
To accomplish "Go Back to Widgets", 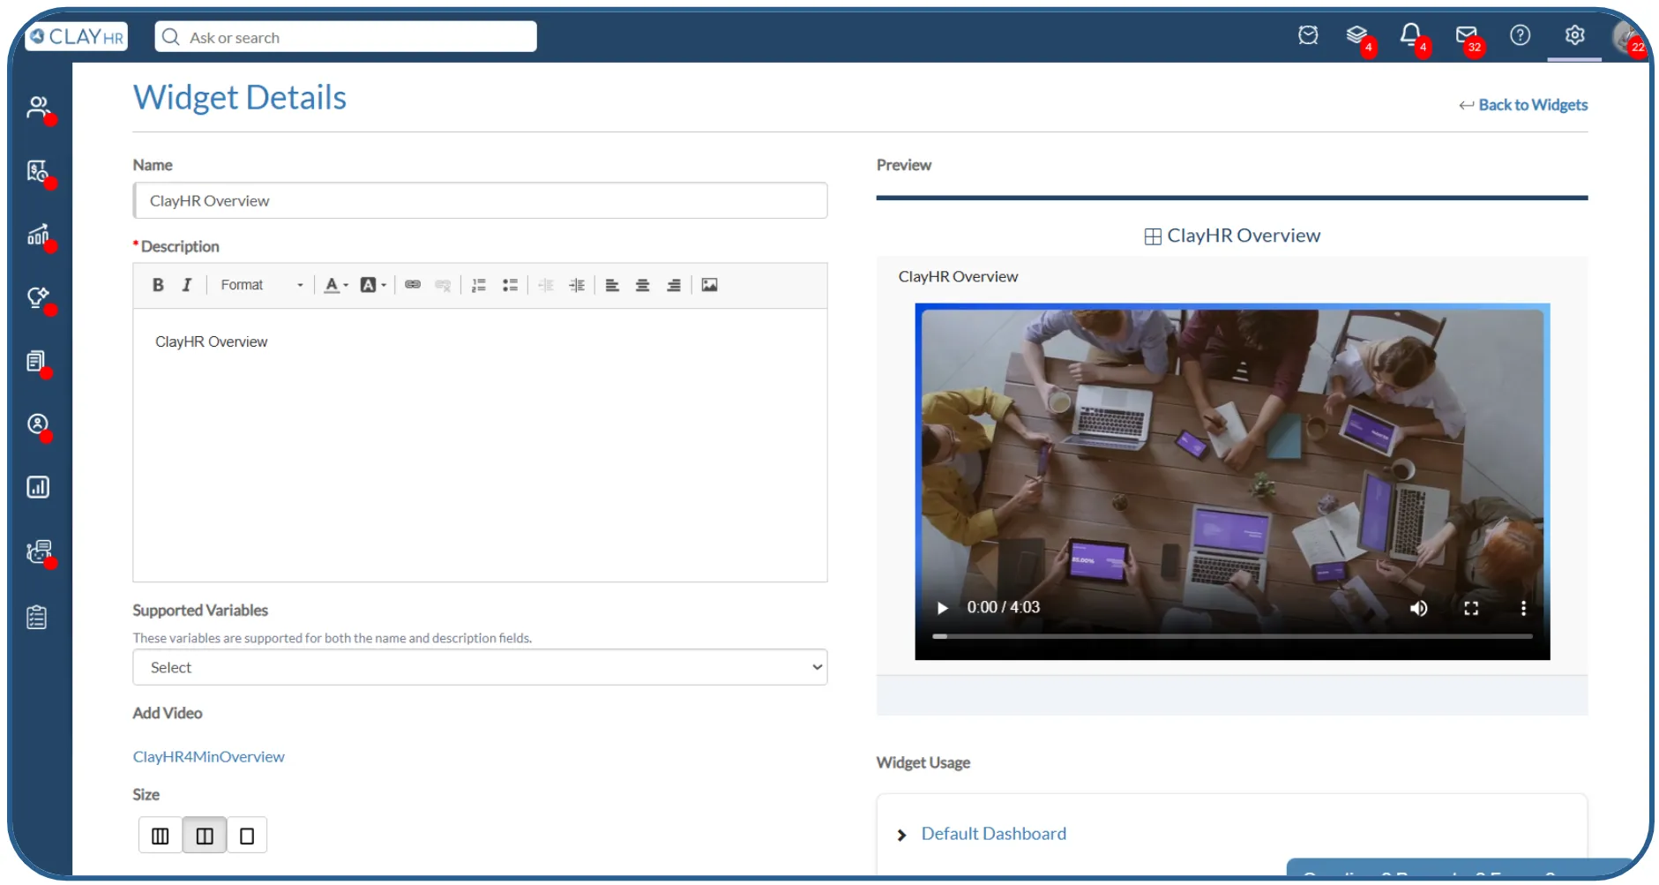I will (1523, 105).
